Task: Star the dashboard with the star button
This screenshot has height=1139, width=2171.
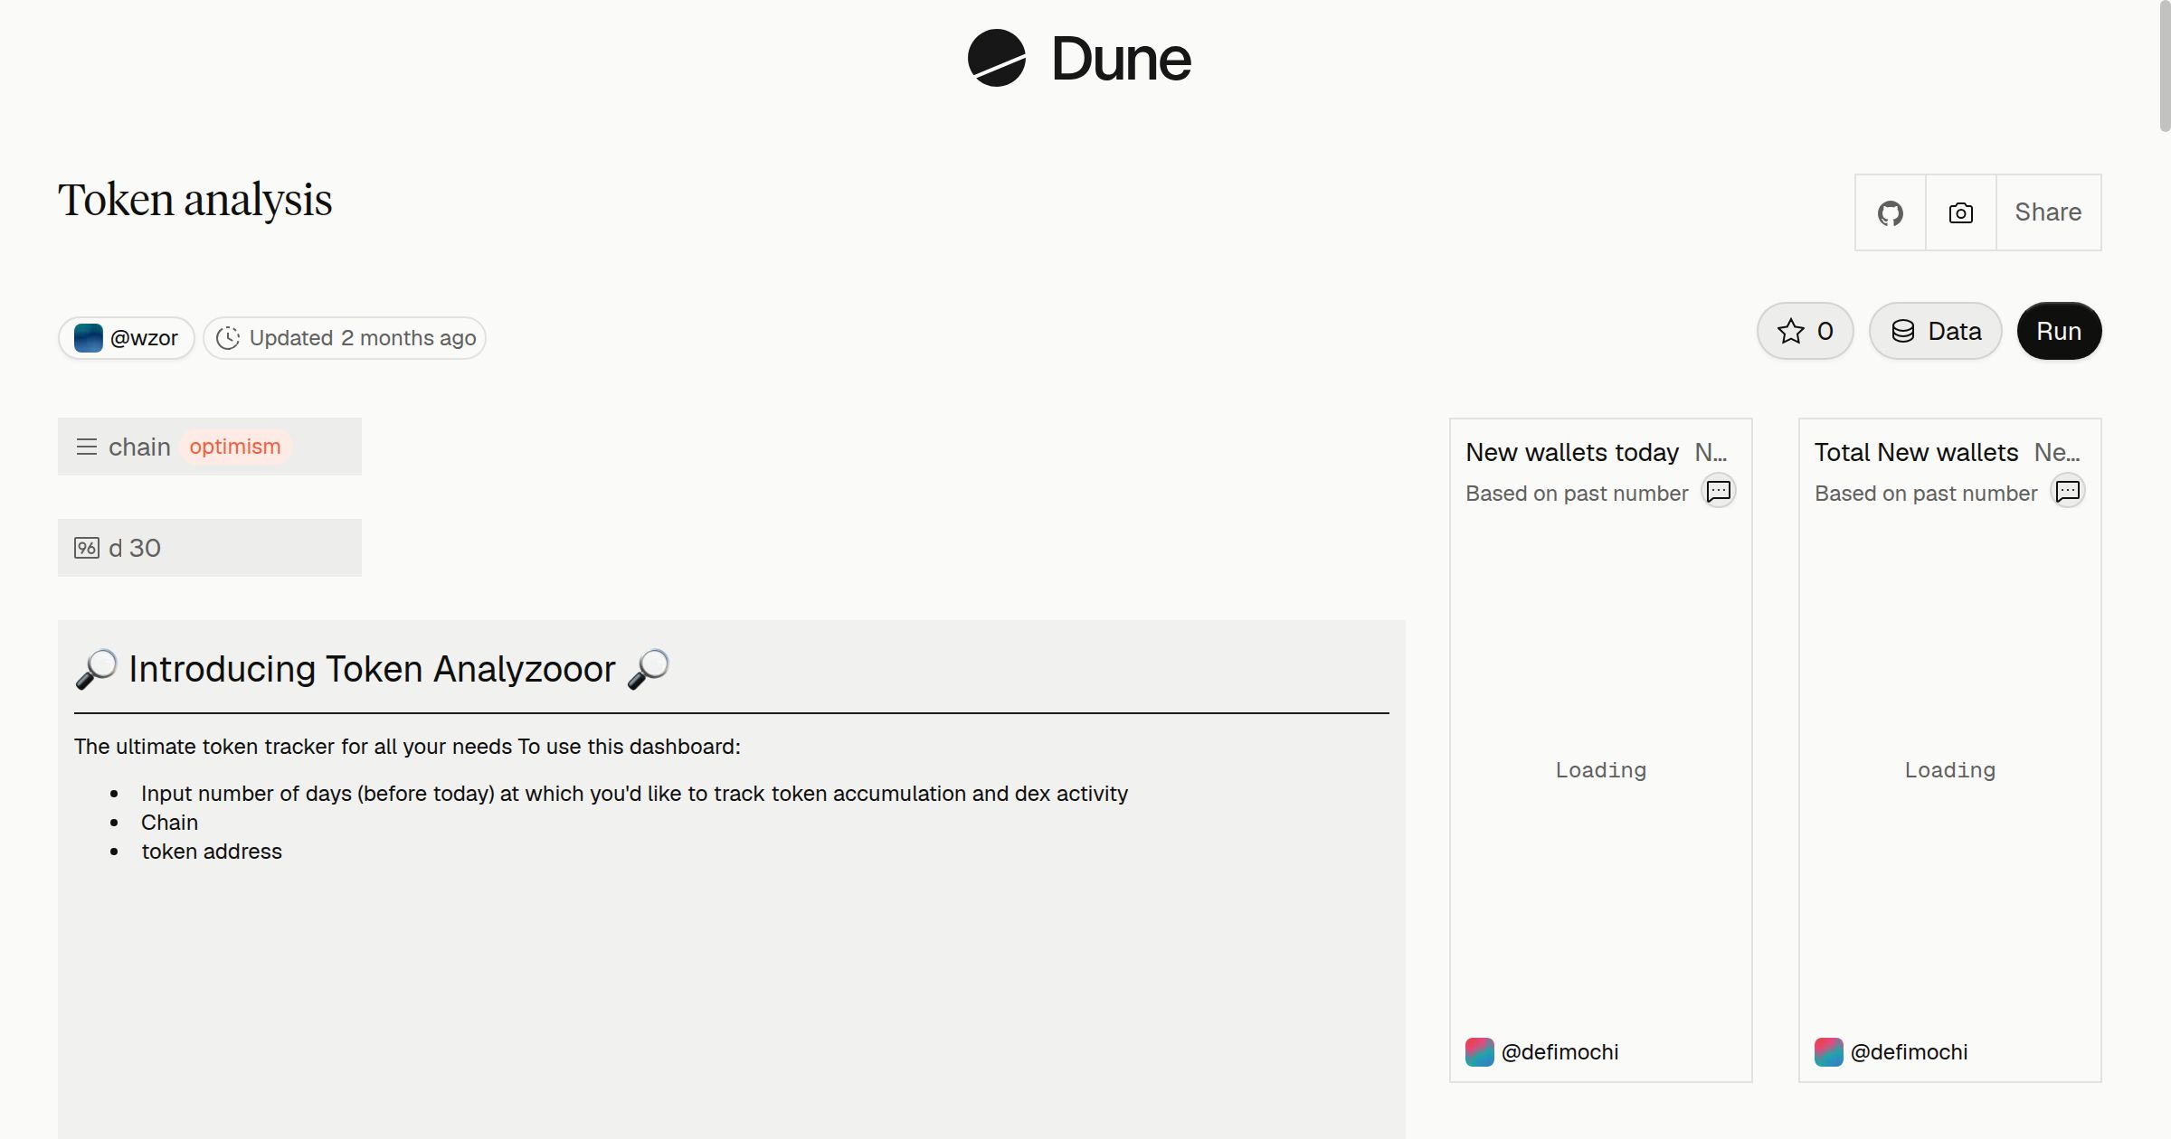Action: click(x=1805, y=331)
